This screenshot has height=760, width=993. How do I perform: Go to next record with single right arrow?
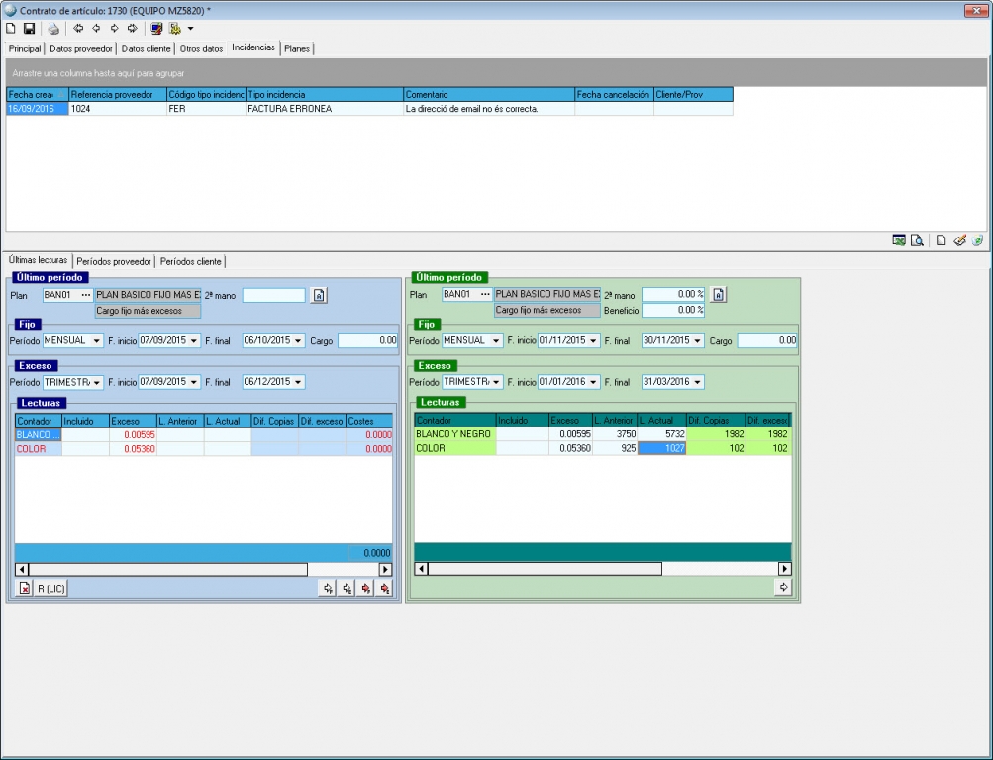pos(114,29)
